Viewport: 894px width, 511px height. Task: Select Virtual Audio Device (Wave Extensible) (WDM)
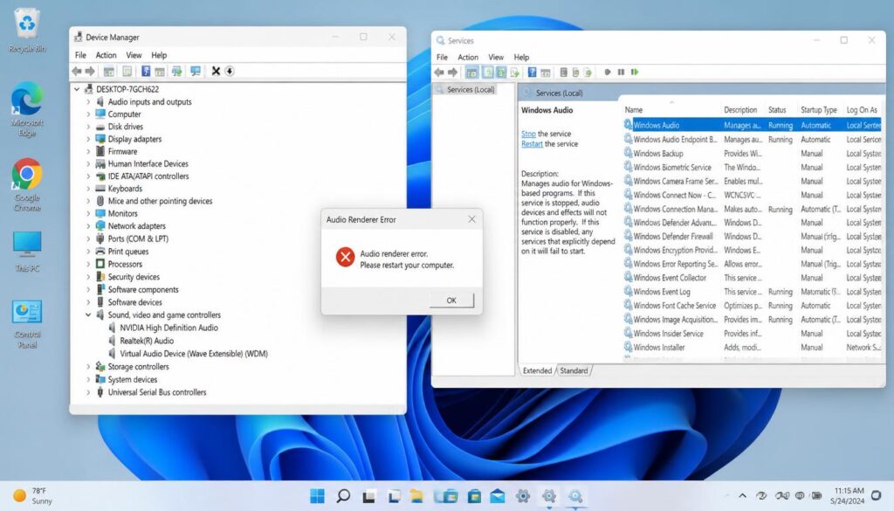(x=194, y=354)
